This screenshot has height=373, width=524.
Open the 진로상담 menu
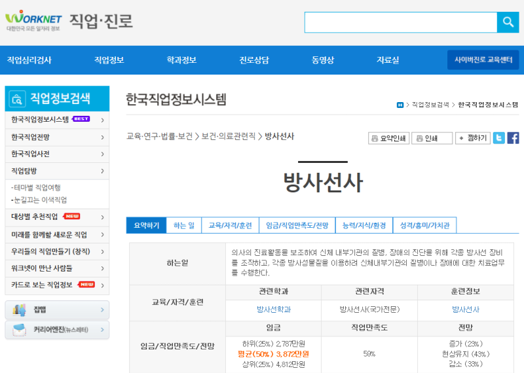(254, 60)
